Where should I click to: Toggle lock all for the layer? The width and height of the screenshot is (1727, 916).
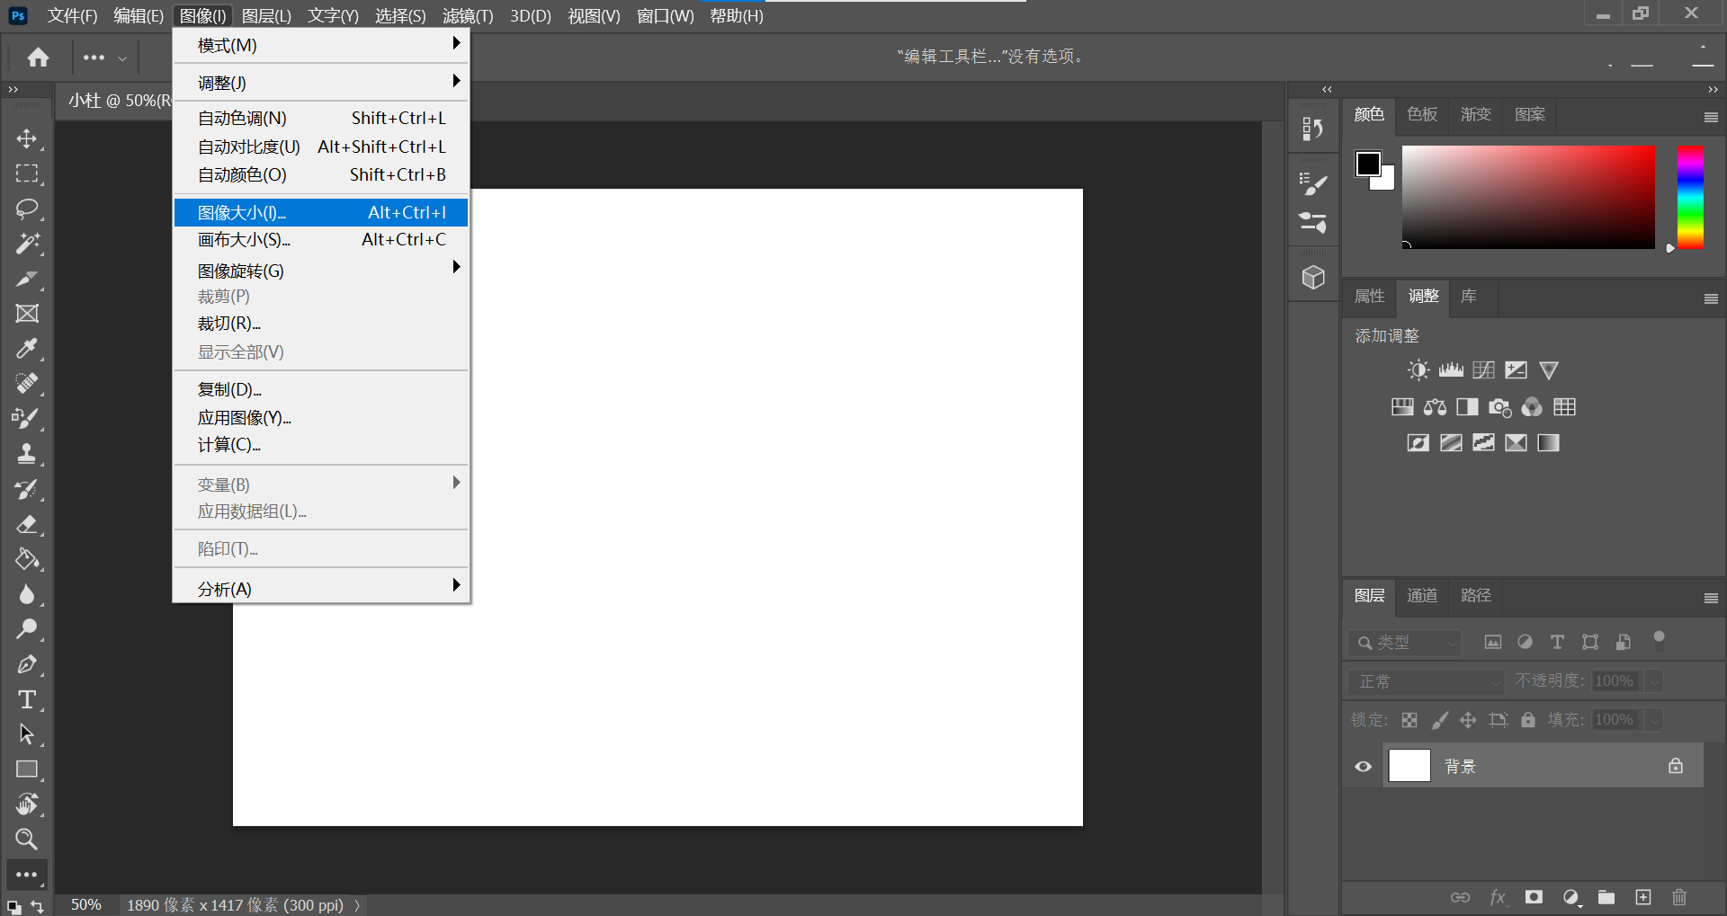(1528, 720)
